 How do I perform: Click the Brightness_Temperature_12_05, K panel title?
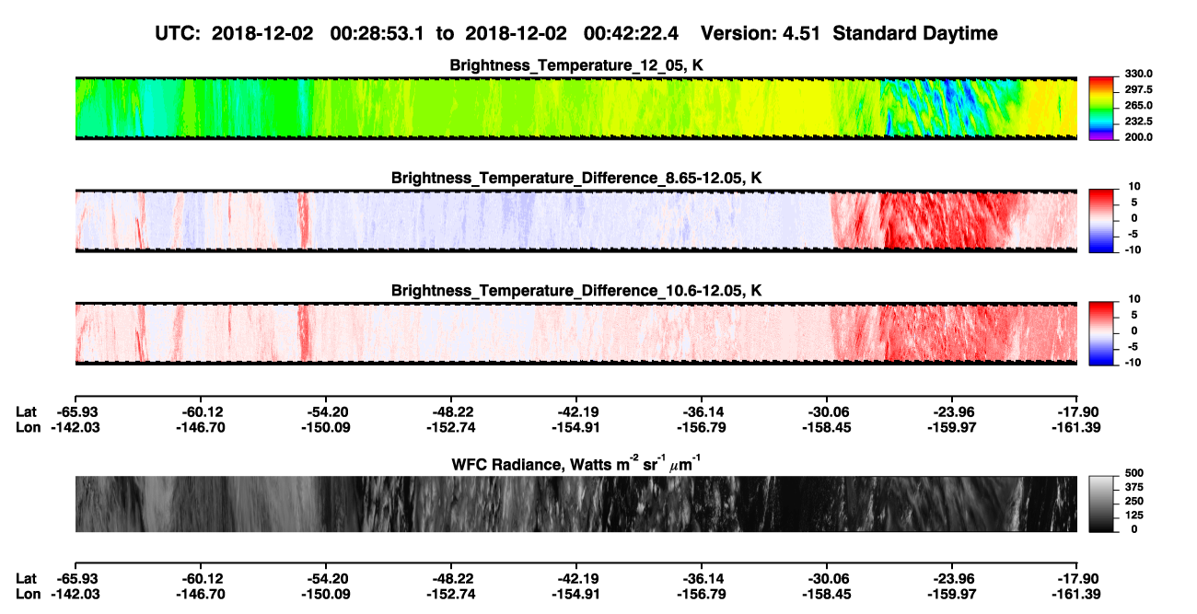tap(577, 65)
